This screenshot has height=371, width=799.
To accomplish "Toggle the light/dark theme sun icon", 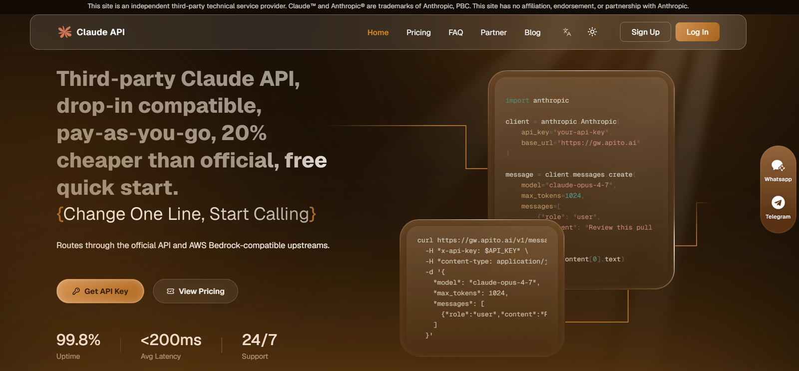I will [592, 32].
